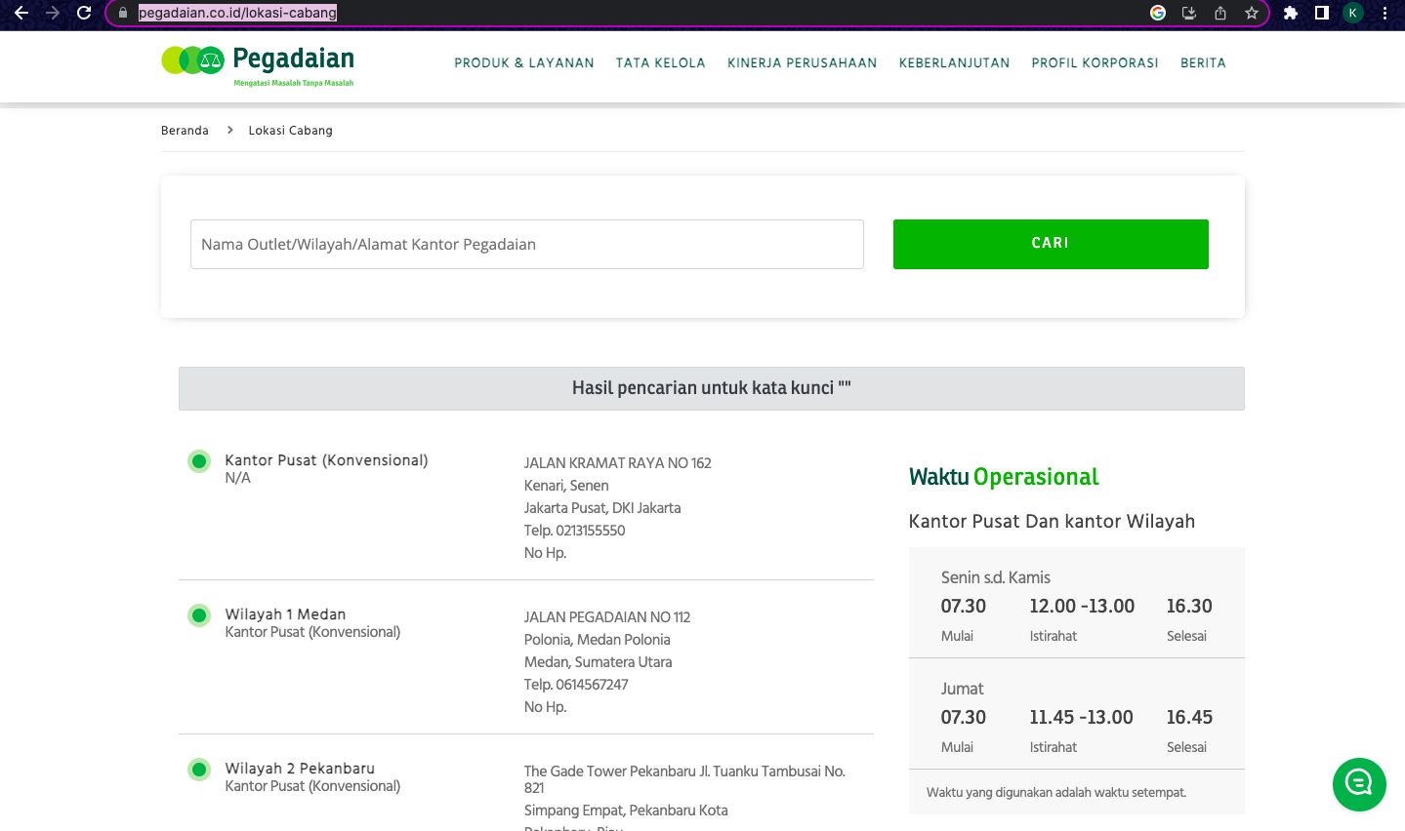
Task: Click Kantor Pusat Dan kantor Wilayah subtitle
Action: click(1052, 521)
